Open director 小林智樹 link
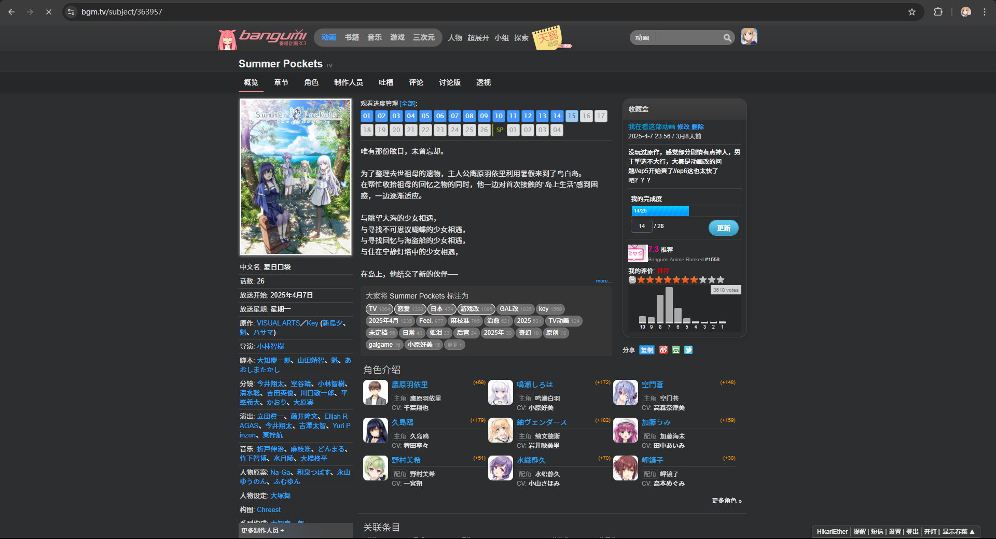Image resolution: width=996 pixels, height=539 pixels. pyautogui.click(x=270, y=346)
